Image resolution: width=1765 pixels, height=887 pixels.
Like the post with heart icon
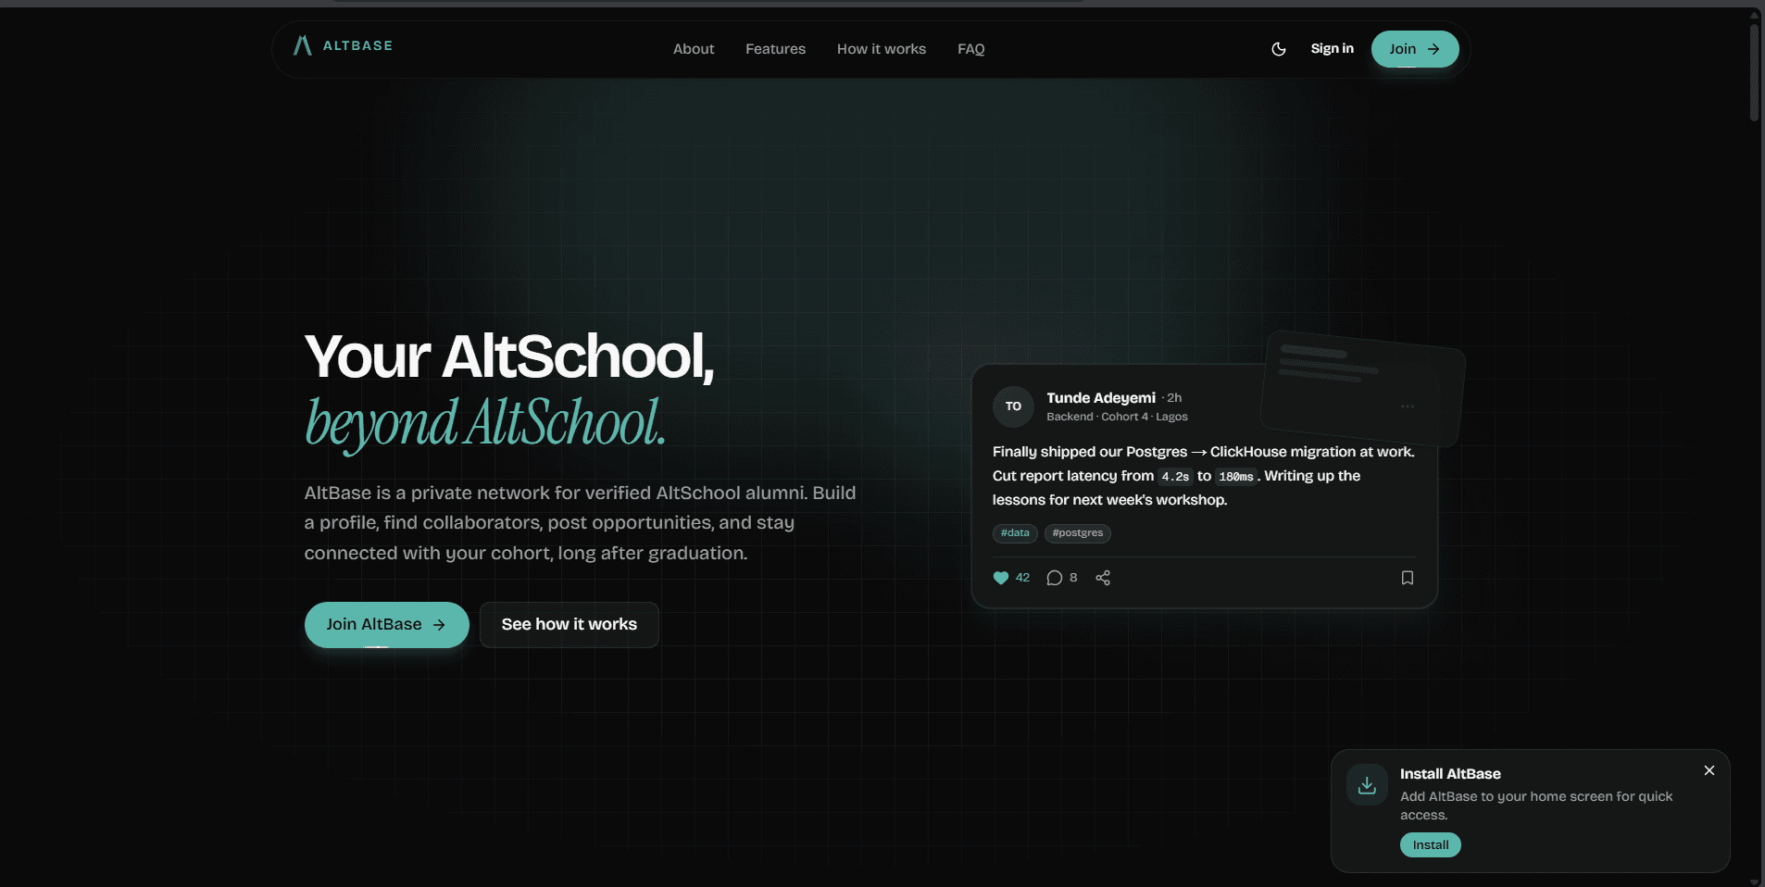point(1001,578)
